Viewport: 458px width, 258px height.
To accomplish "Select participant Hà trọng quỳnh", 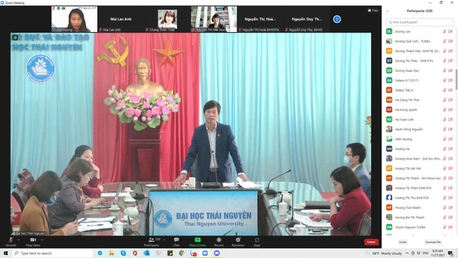I will tap(419, 110).
